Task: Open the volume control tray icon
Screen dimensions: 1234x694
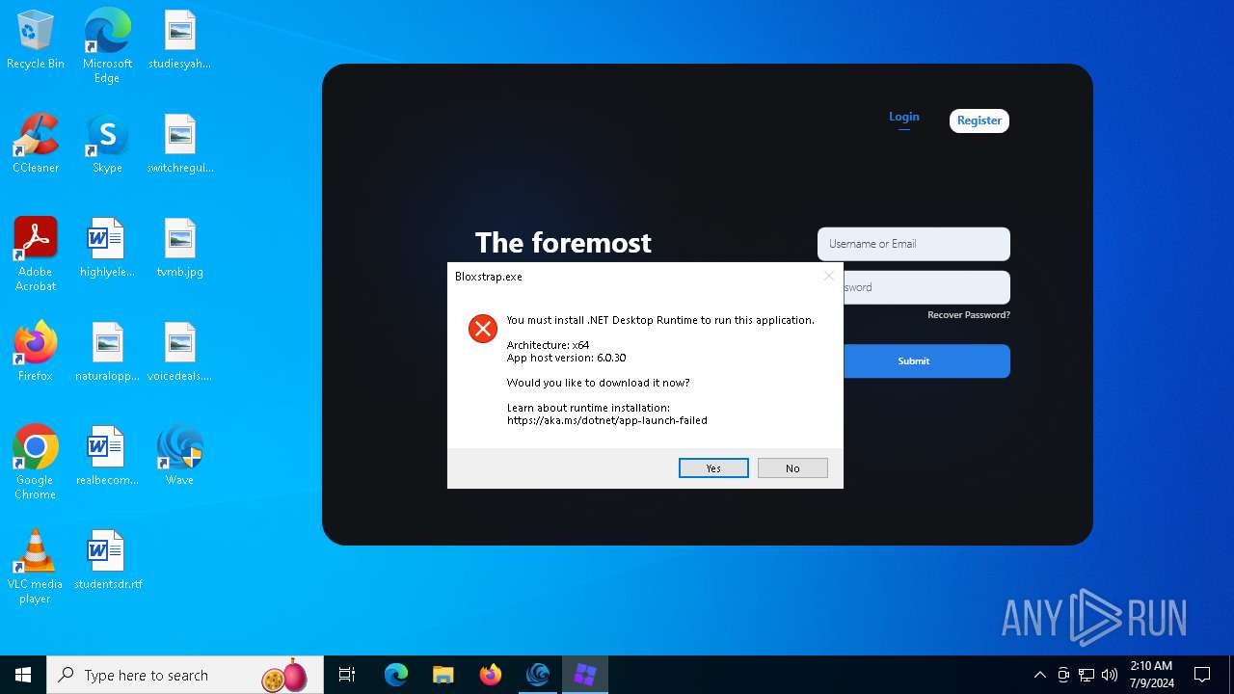Action: pos(1110,675)
